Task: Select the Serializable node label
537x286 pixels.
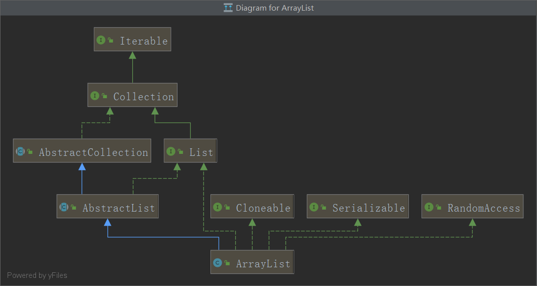Action: pyautogui.click(x=369, y=208)
